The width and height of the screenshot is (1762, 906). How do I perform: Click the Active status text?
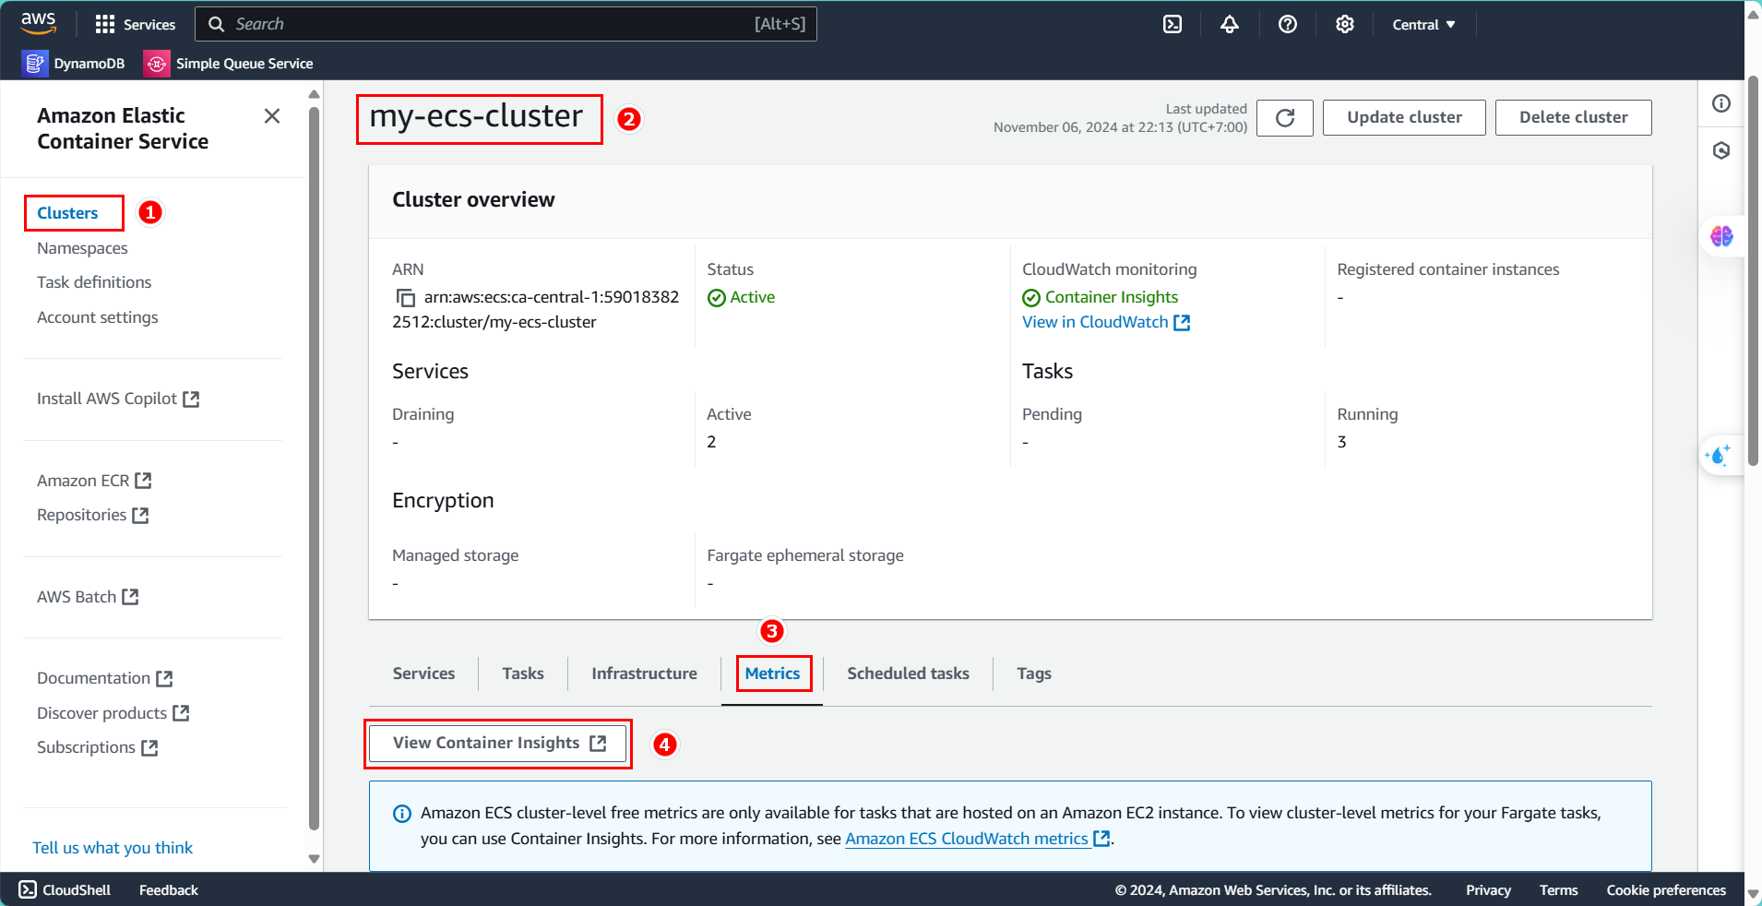coord(752,297)
